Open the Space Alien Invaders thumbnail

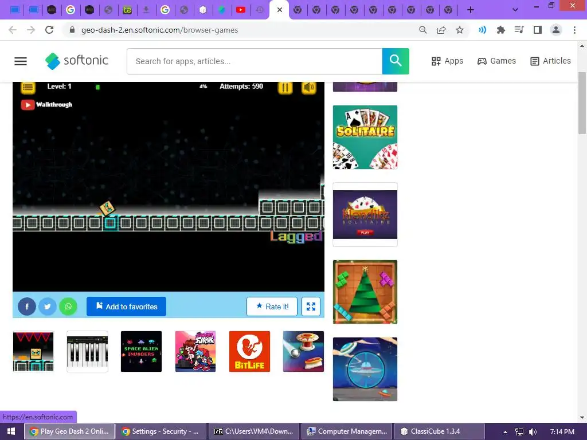(141, 351)
